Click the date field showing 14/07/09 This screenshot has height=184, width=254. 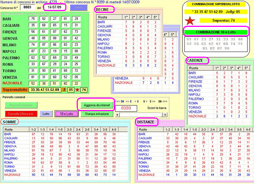pyautogui.click(x=55, y=7)
